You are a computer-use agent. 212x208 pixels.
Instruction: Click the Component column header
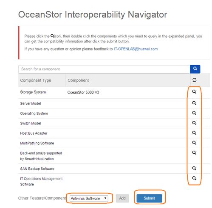pos(78,80)
